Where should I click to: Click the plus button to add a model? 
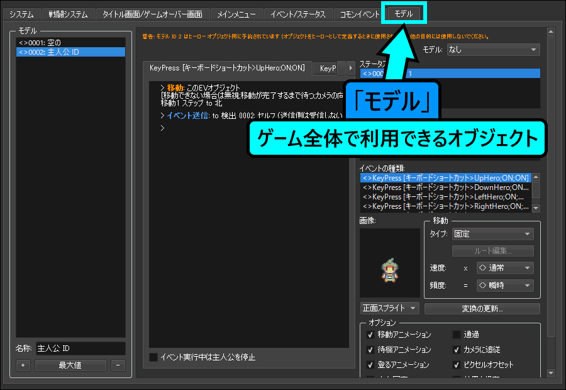coord(23,365)
